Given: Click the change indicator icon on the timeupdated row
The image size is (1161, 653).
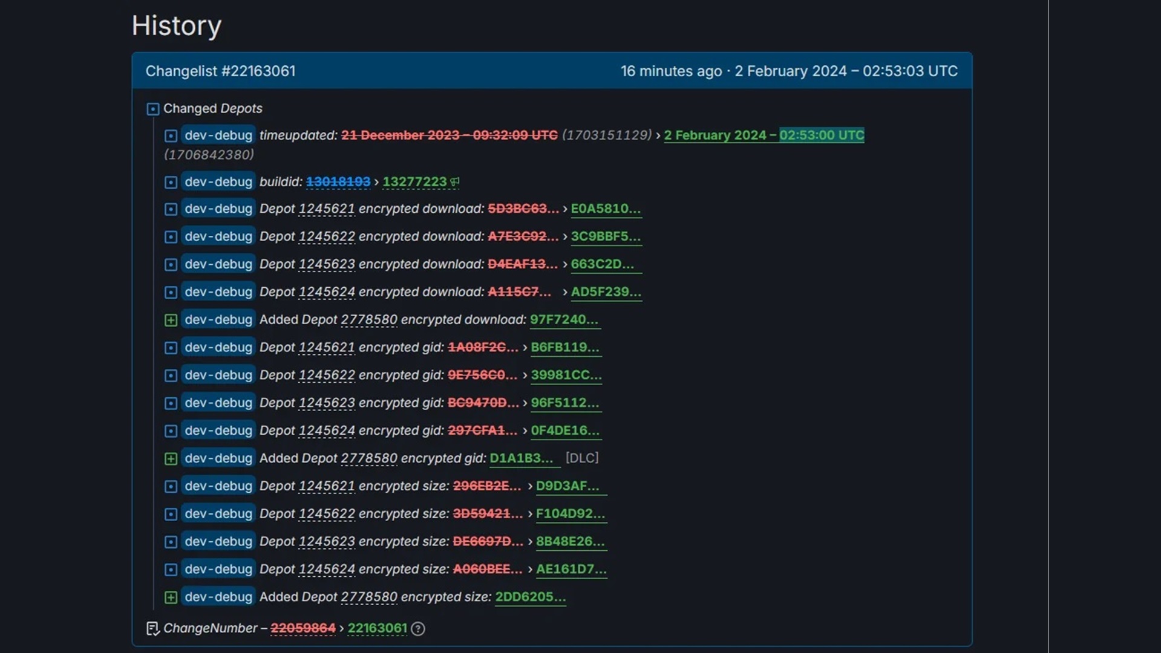Looking at the screenshot, I should point(171,135).
